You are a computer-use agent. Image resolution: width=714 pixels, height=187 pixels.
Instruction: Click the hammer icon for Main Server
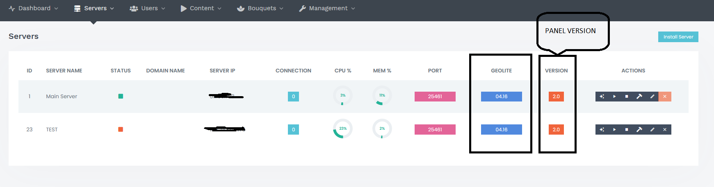(639, 97)
